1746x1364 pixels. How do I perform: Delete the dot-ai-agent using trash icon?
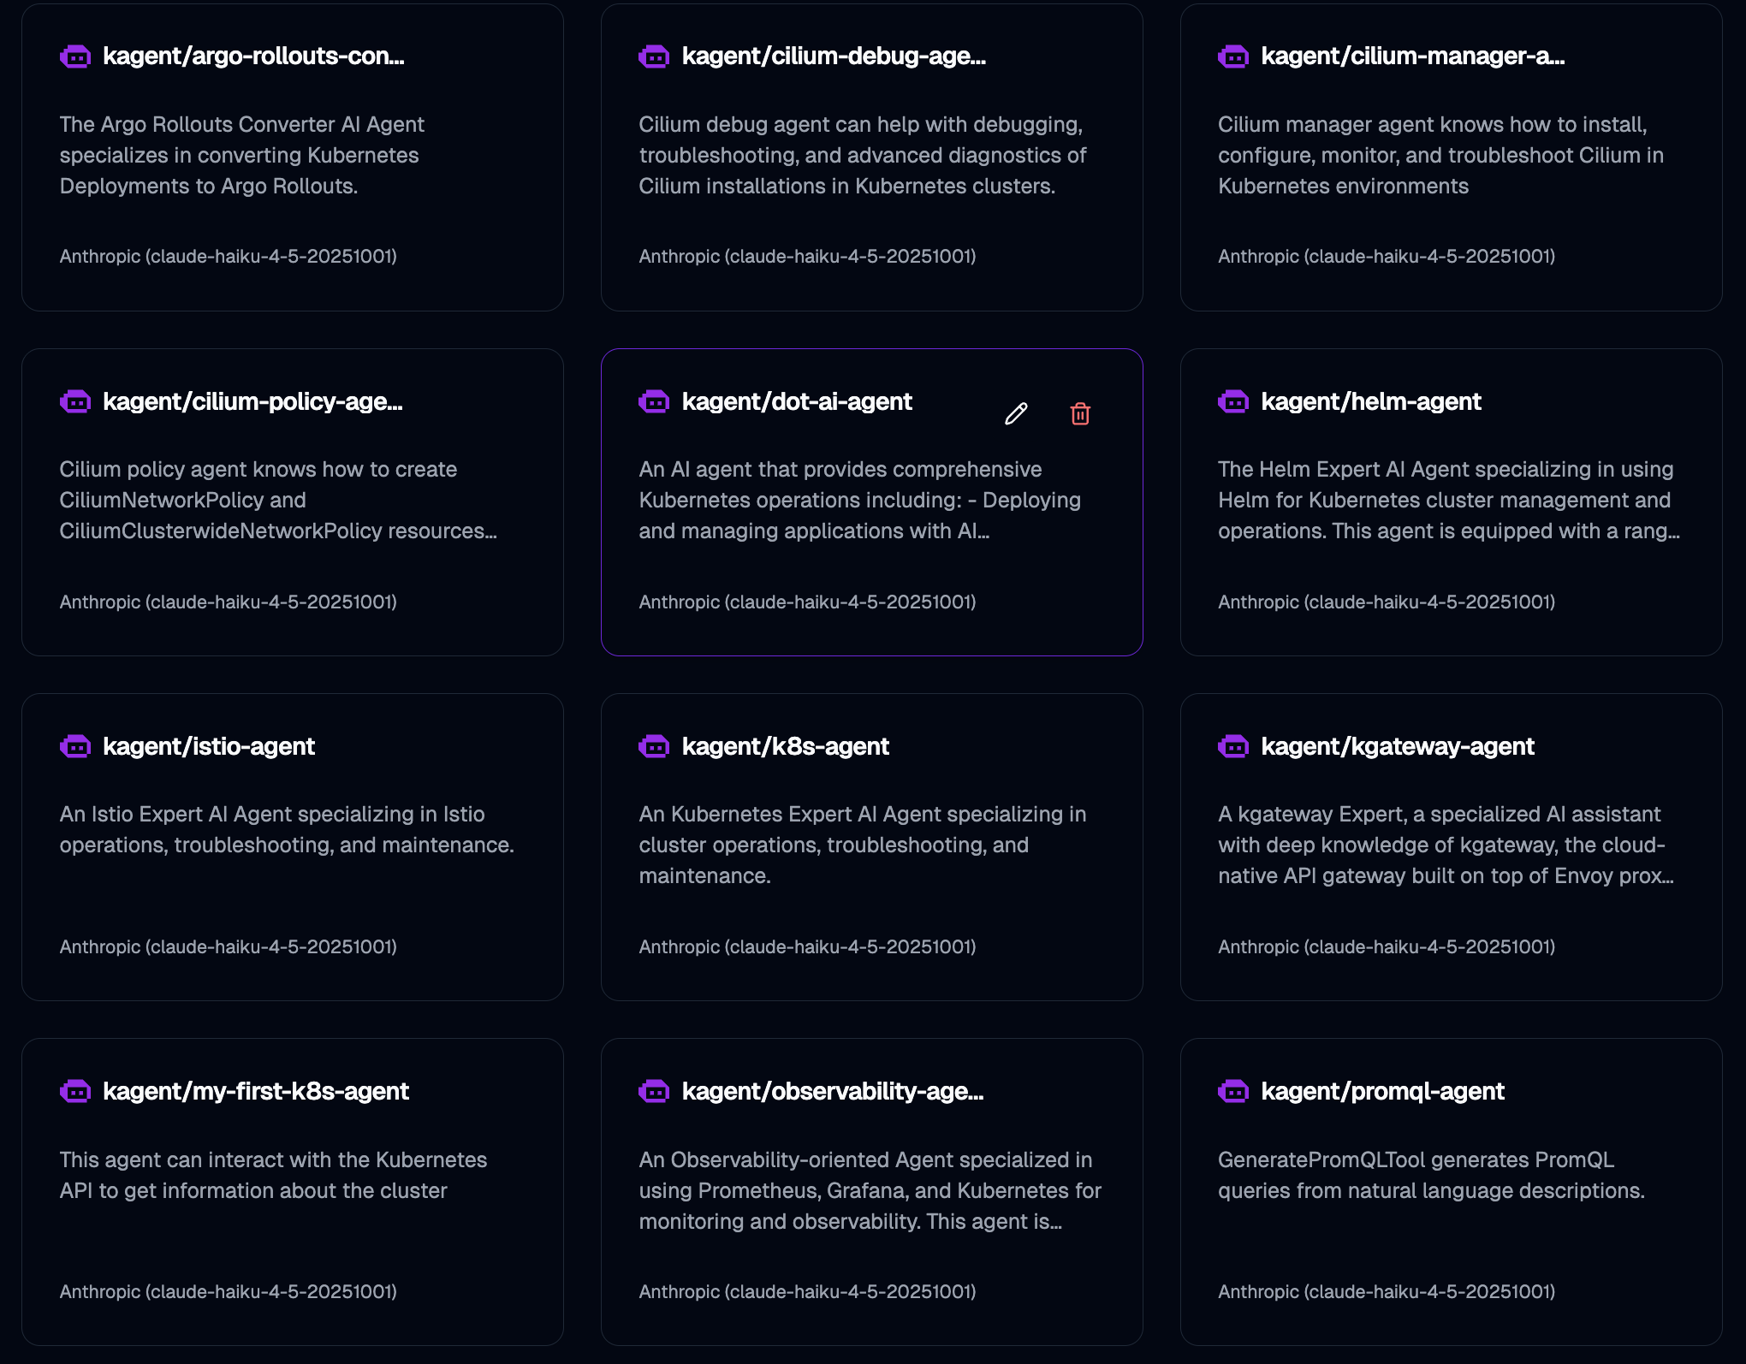[x=1080, y=414]
